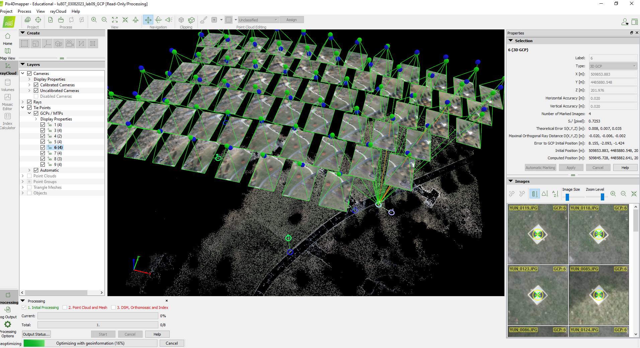
Task: Click the View All expand-arrows icon
Action: tap(115, 20)
